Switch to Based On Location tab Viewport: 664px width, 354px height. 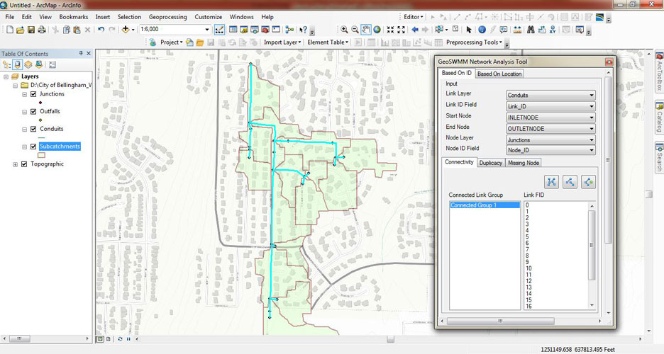click(499, 74)
